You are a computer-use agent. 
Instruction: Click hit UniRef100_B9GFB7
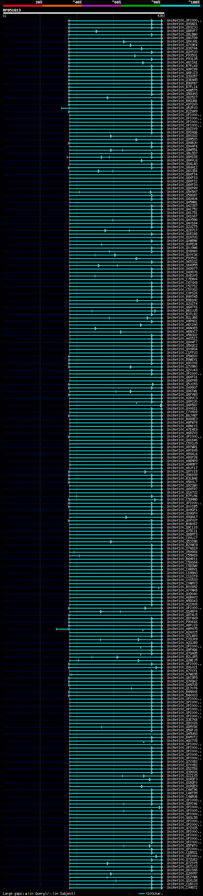tap(182, 84)
